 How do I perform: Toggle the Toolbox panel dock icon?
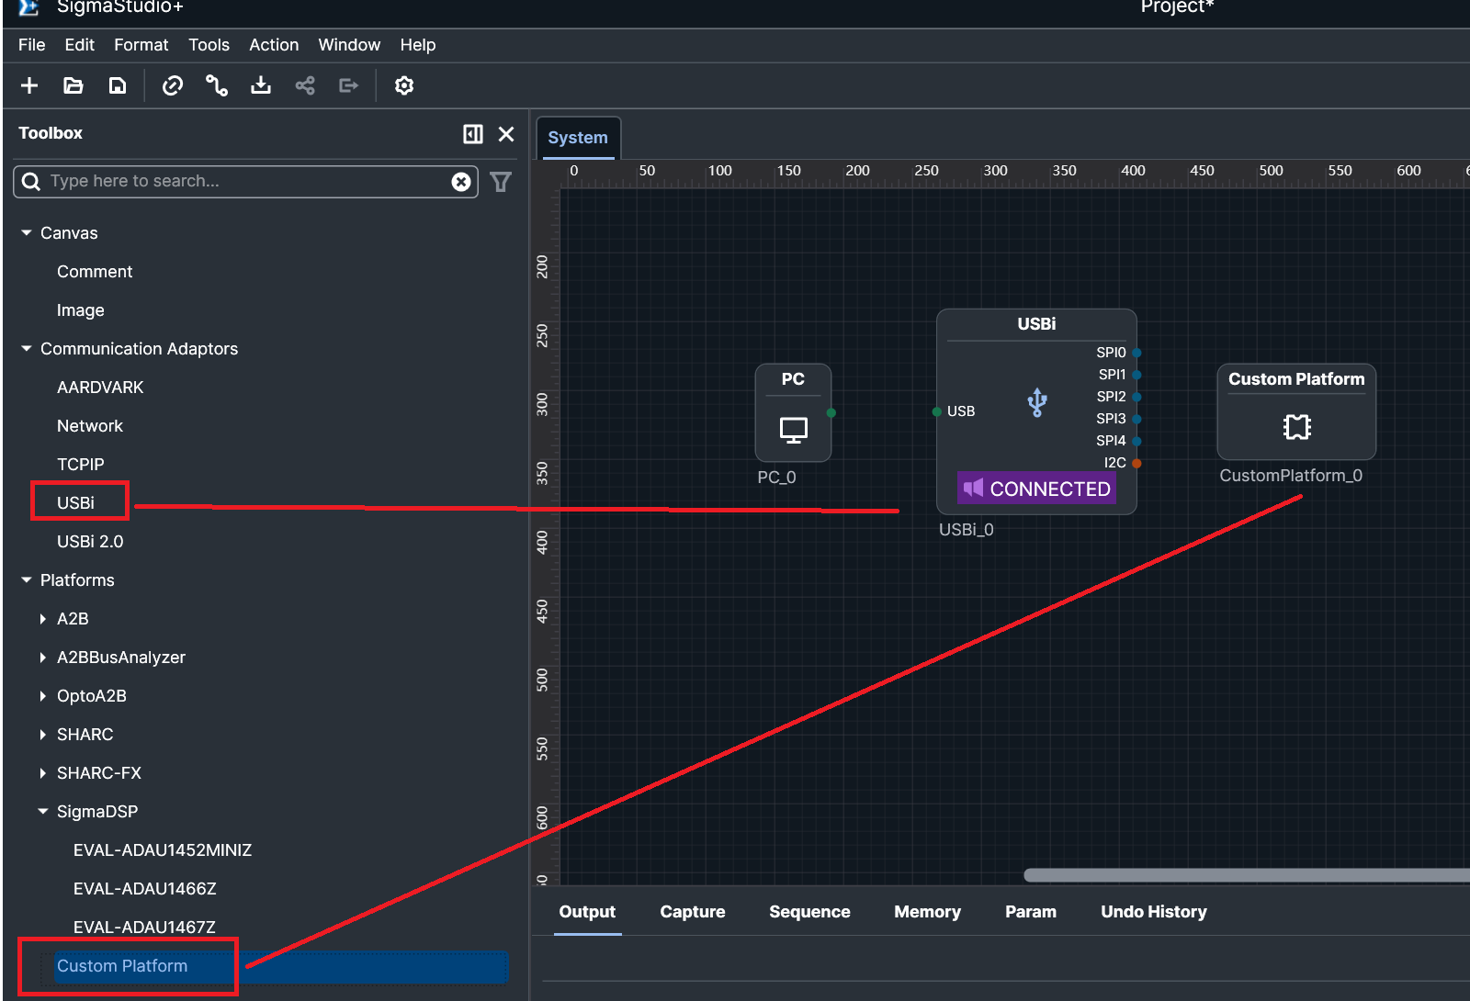click(x=473, y=134)
